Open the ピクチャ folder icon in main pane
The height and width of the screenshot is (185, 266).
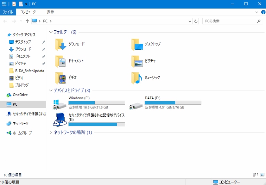[x=137, y=61]
